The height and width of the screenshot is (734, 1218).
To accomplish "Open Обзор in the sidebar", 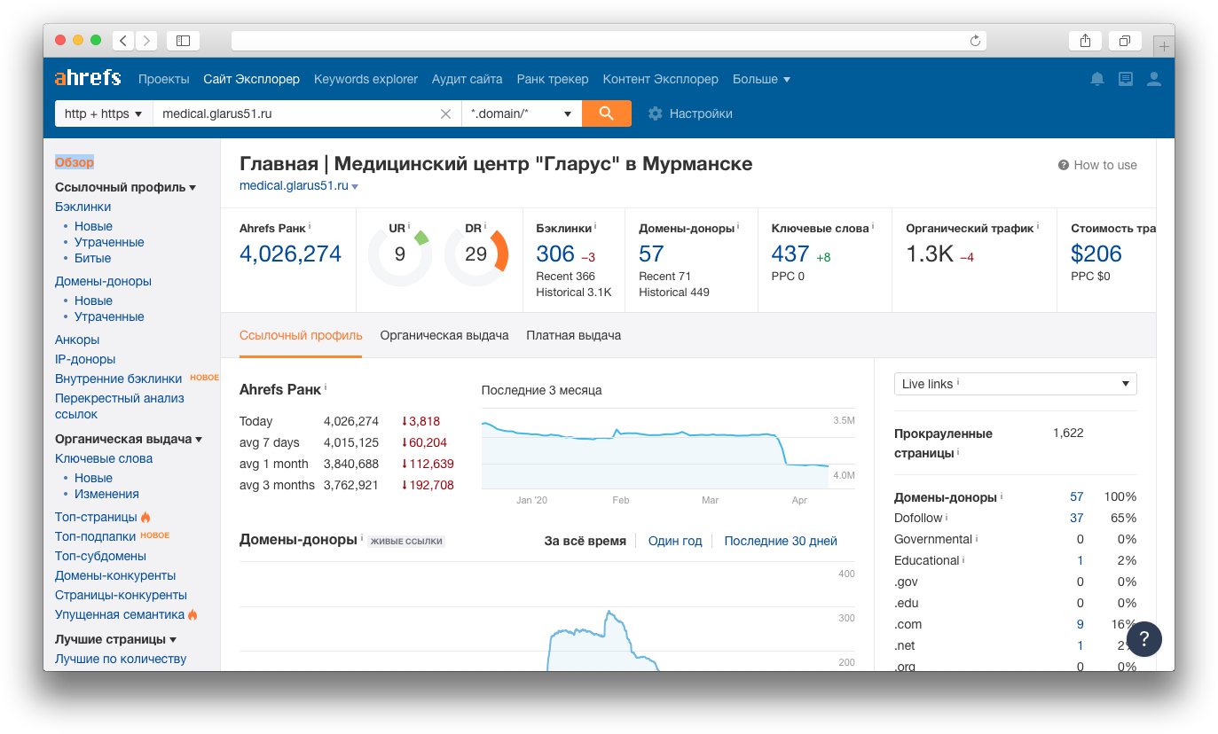I will (x=75, y=162).
